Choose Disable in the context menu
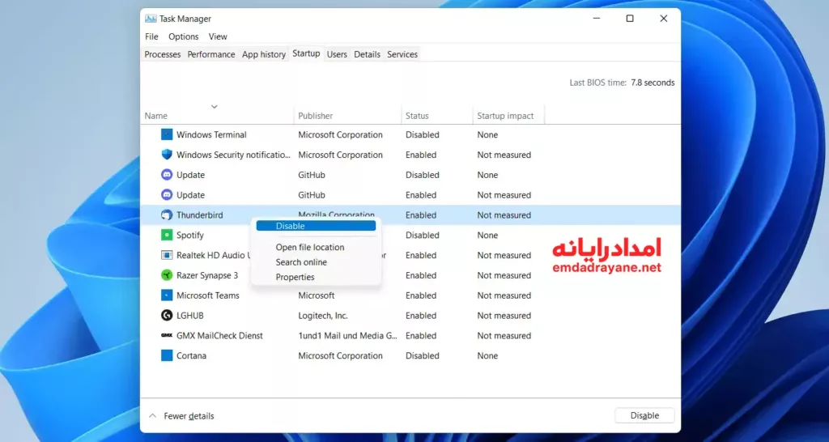This screenshot has height=442, width=829. coord(316,226)
